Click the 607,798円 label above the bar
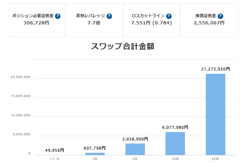Viewport: 248px width, 163px height. coord(95,148)
